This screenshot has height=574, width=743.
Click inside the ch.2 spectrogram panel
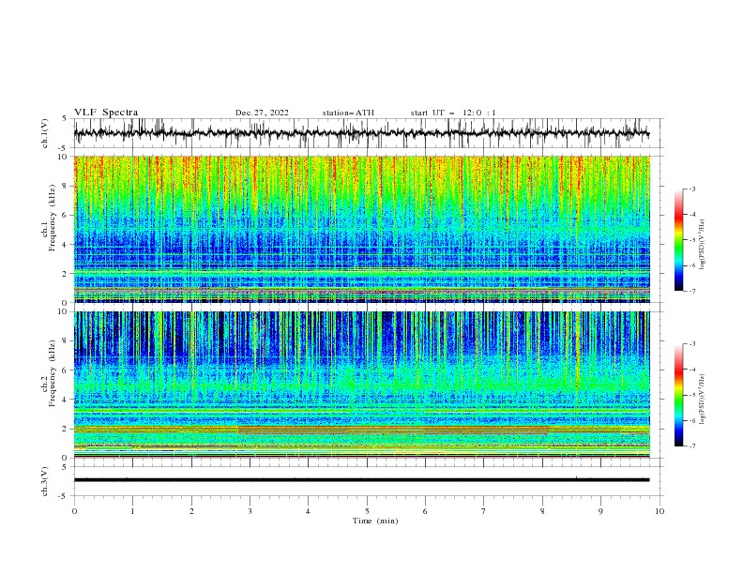pyautogui.click(x=362, y=385)
